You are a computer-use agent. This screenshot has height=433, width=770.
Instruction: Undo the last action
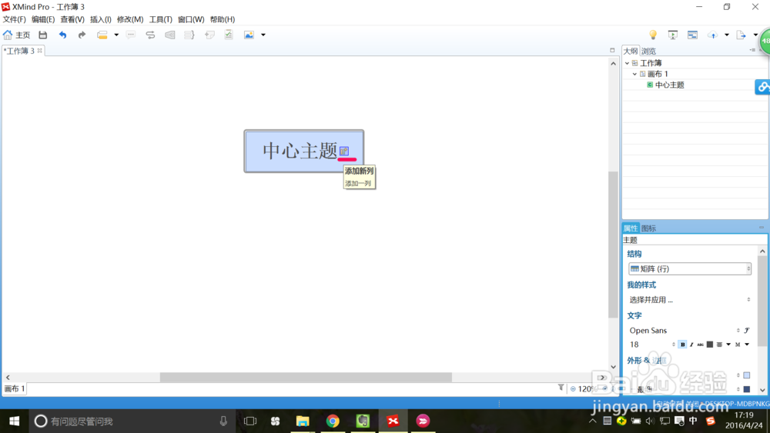pyautogui.click(x=62, y=35)
